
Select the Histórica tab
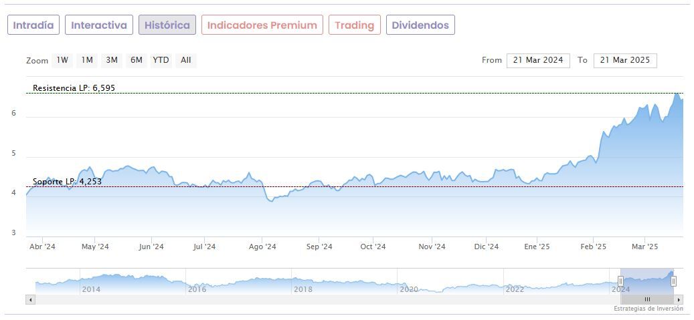coord(167,25)
